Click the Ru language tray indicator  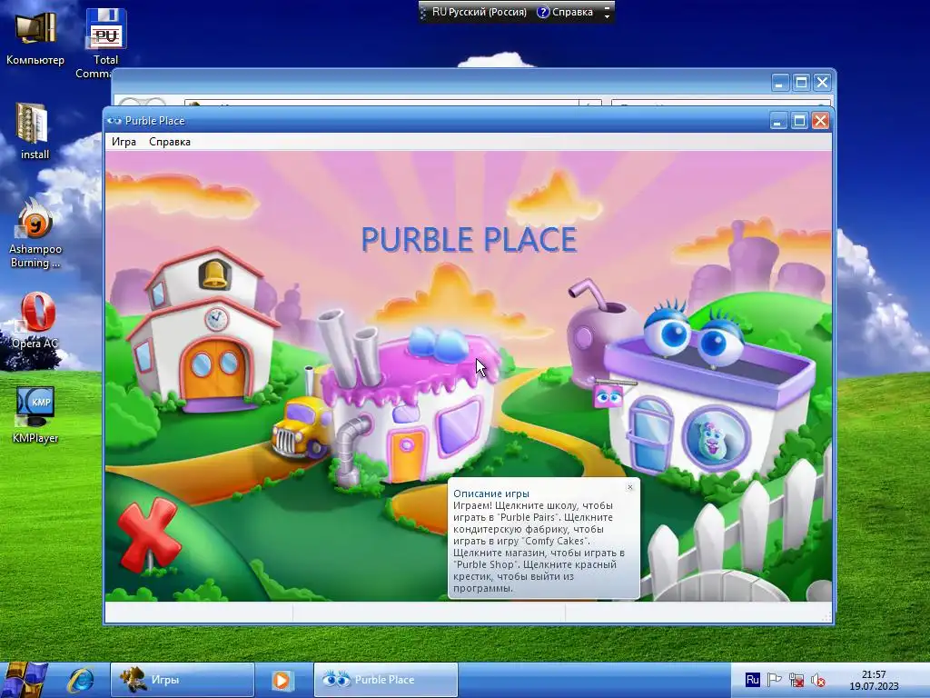click(x=752, y=680)
